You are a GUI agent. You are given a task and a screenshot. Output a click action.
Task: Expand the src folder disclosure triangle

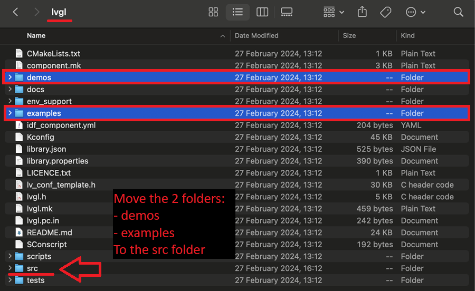click(x=10, y=268)
